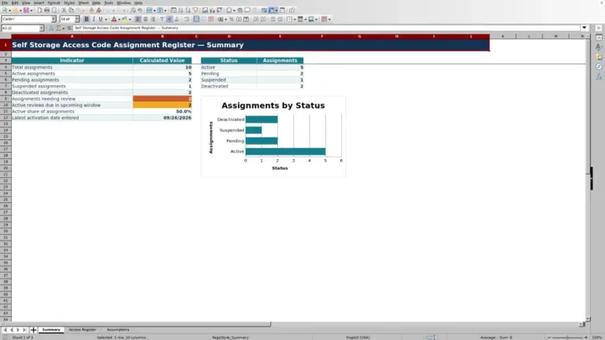
Task: Click the Export as PDF icon
Action: (x=39, y=10)
